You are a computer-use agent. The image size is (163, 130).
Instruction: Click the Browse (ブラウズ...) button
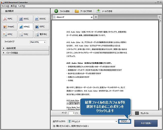(x=125, y=121)
